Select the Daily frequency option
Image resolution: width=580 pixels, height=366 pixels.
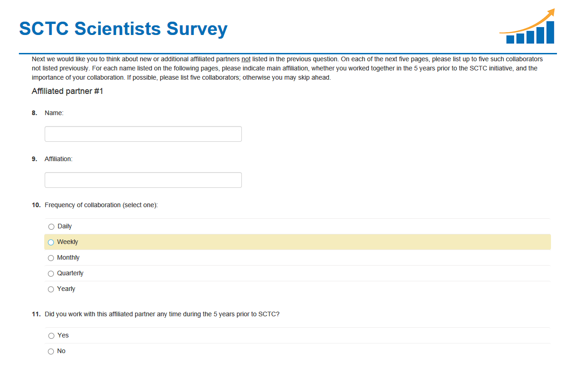pos(51,227)
